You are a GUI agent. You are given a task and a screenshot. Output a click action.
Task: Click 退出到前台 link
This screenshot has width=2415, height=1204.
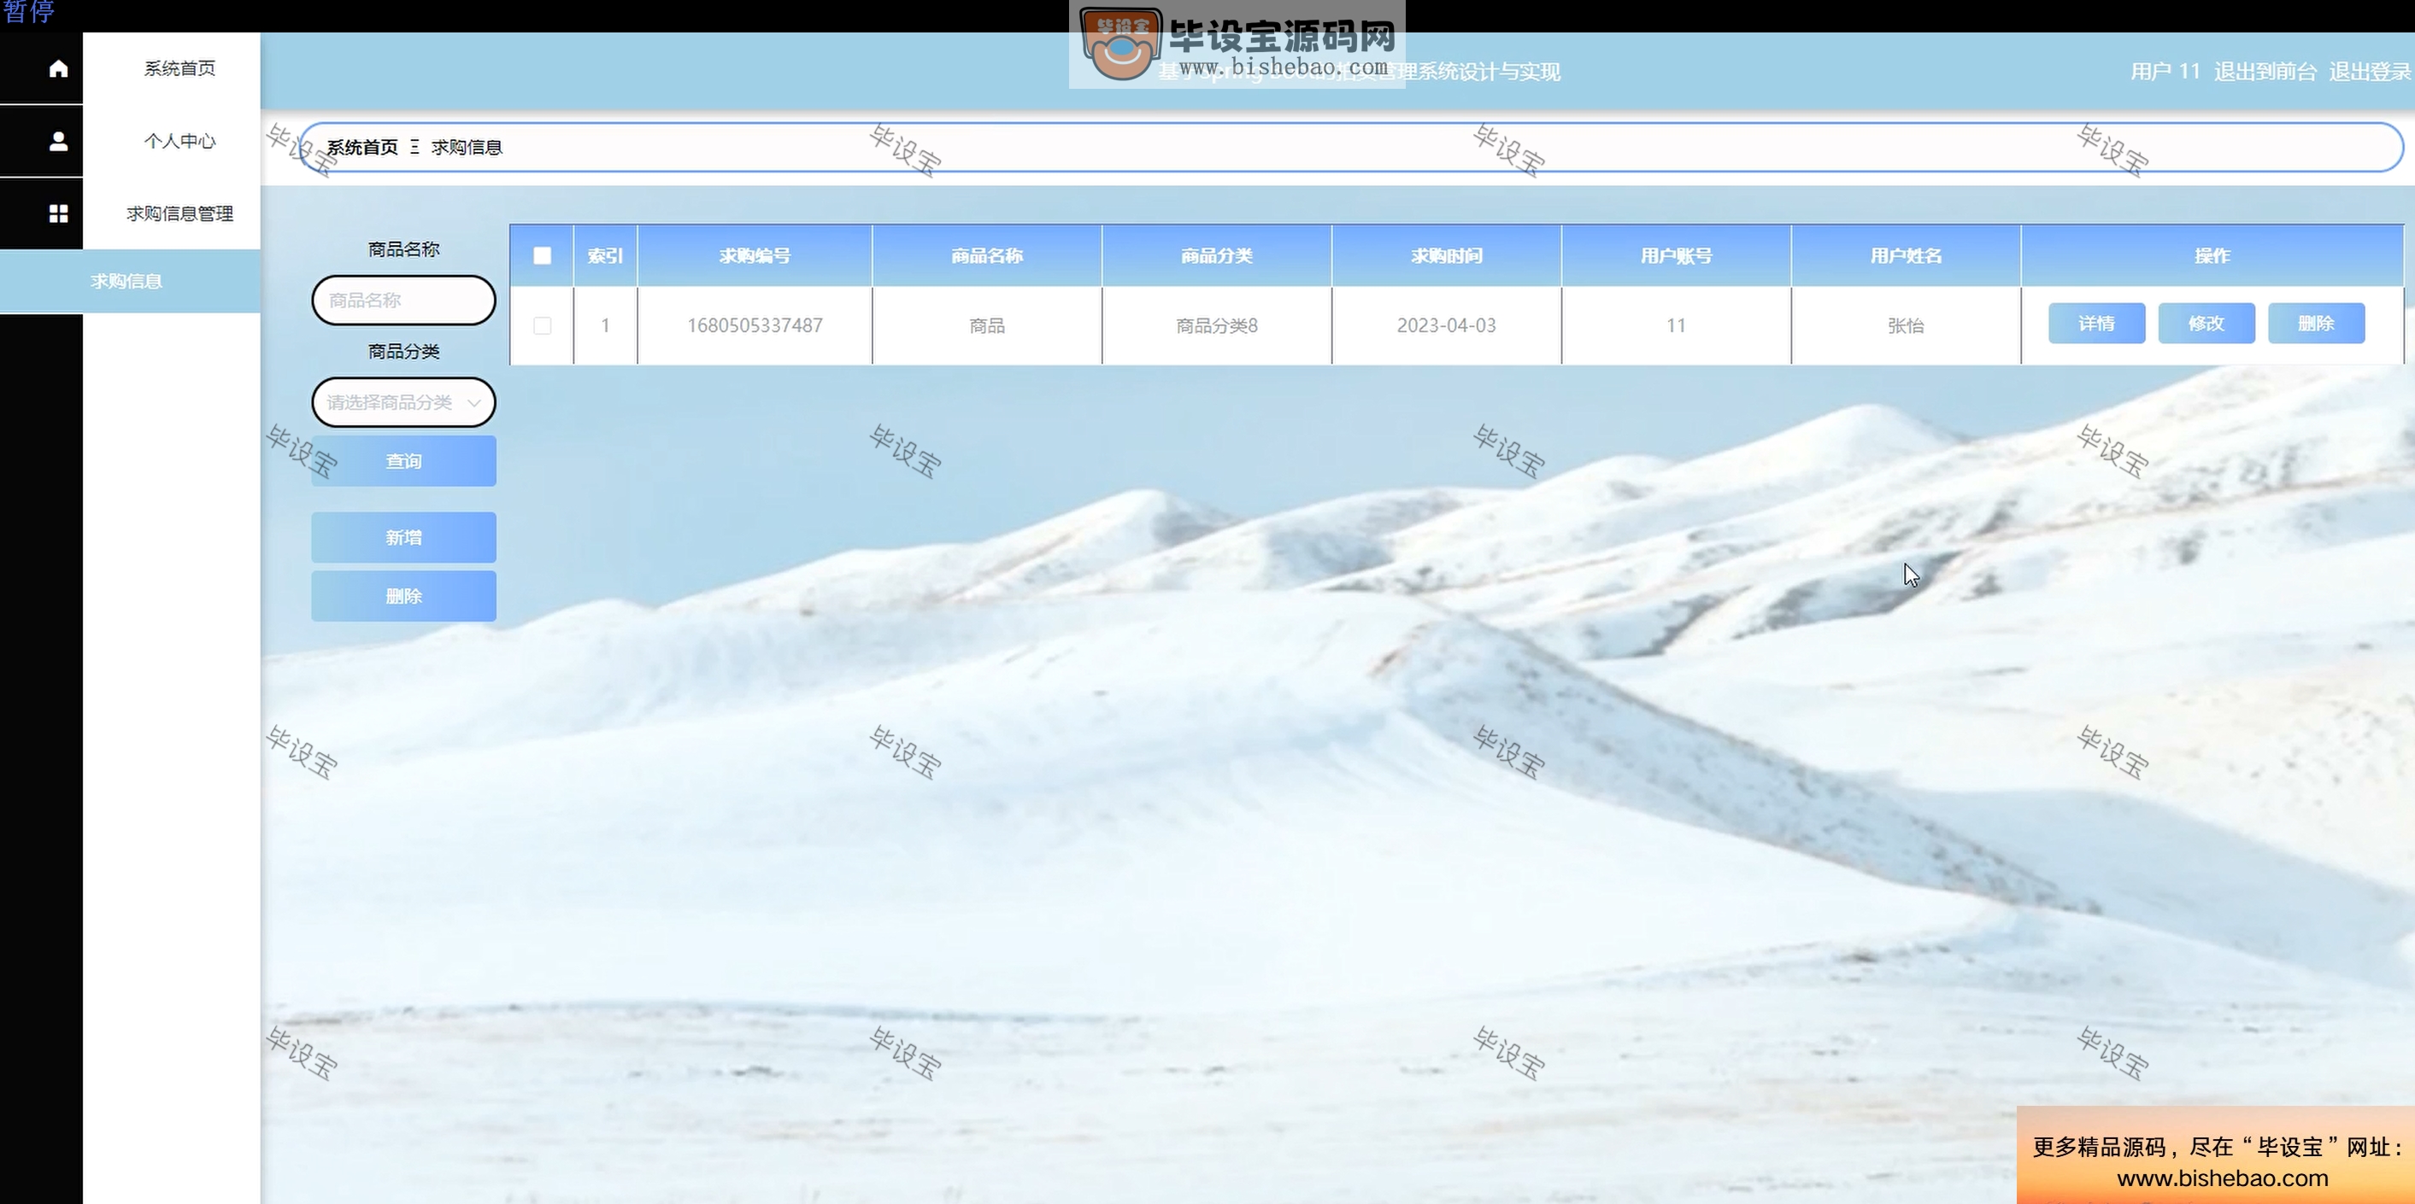tap(2265, 71)
